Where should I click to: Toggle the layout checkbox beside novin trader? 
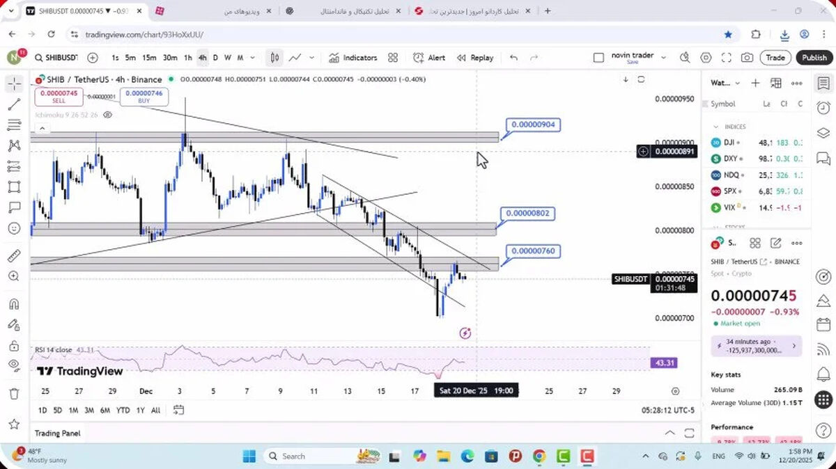[x=598, y=58]
